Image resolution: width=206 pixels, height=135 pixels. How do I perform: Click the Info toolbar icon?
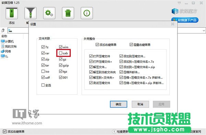coord(87,13)
